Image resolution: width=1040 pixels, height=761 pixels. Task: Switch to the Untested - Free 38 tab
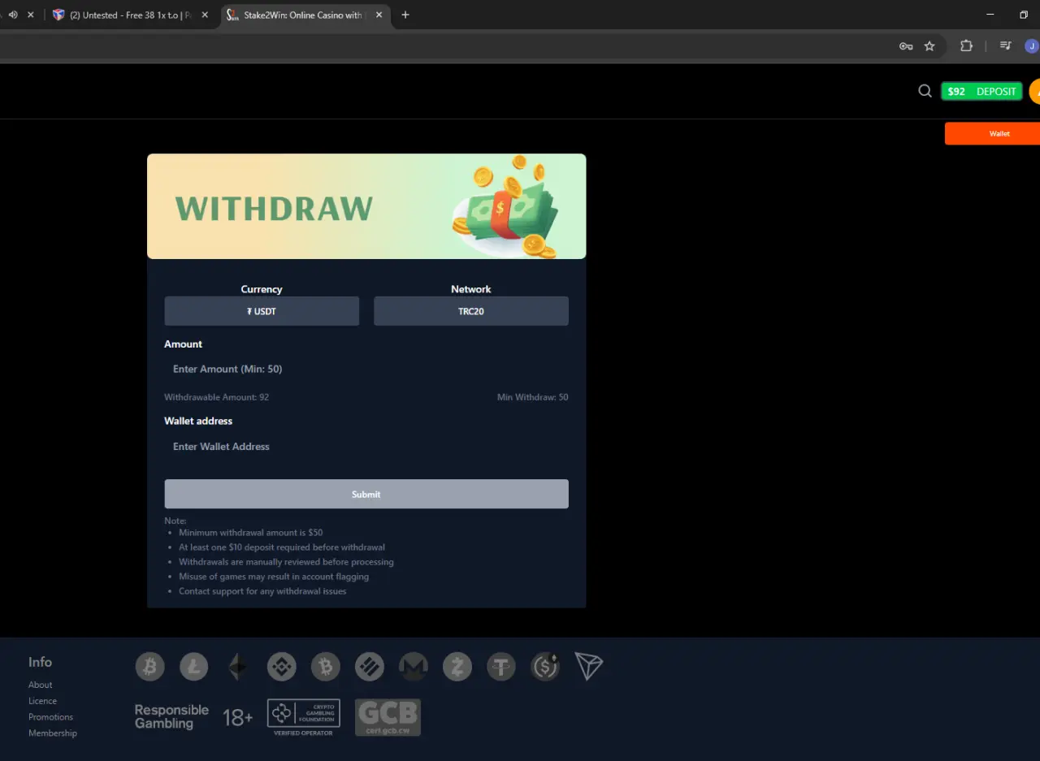(x=132, y=15)
